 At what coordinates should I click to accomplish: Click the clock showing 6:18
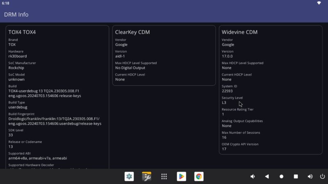click(x=5, y=3)
